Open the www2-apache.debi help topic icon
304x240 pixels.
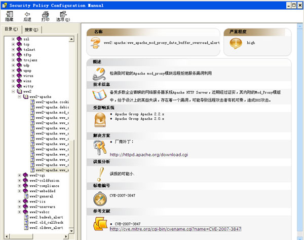(32, 107)
